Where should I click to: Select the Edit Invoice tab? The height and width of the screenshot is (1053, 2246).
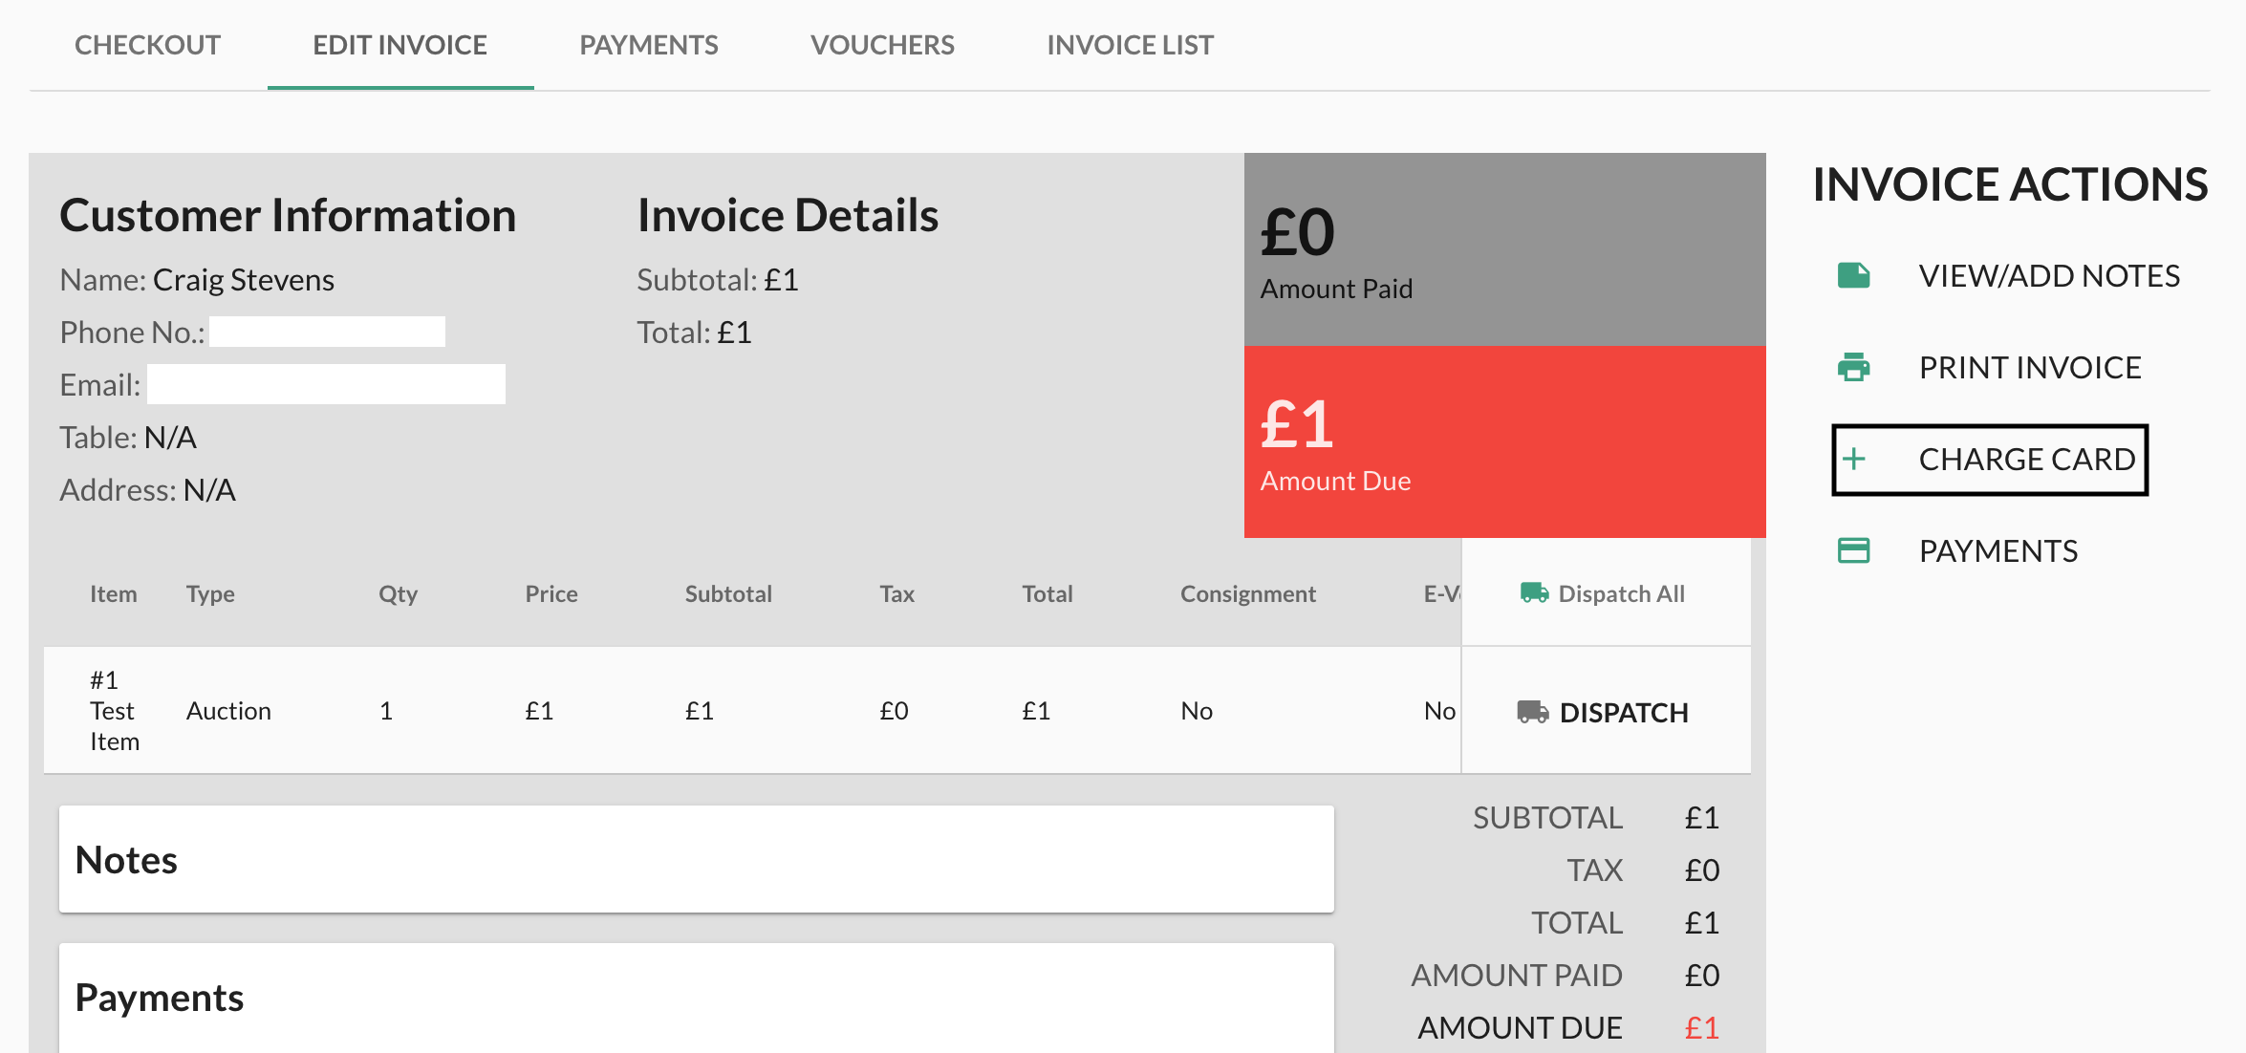[x=400, y=45]
